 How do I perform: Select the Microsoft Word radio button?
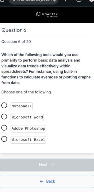(x=4, y=116)
